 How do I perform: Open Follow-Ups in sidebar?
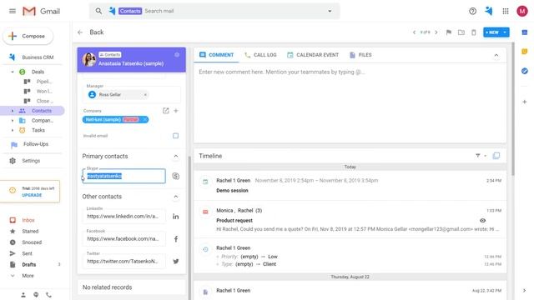(36, 144)
